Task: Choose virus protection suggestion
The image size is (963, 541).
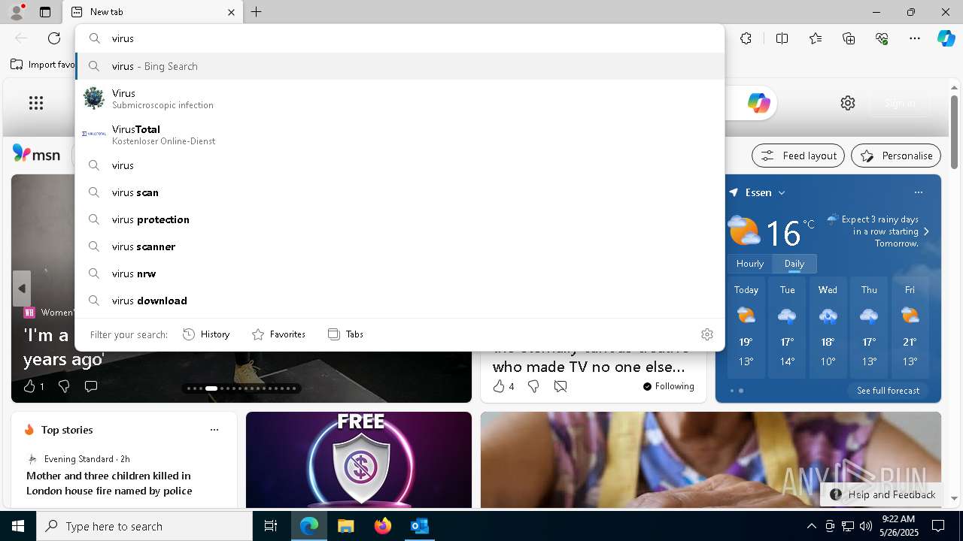Action: click(x=399, y=219)
